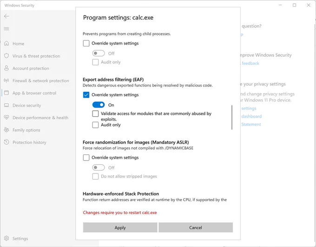Click the Apply button
Screen dimensions: 316x247
pyautogui.click(x=120, y=227)
